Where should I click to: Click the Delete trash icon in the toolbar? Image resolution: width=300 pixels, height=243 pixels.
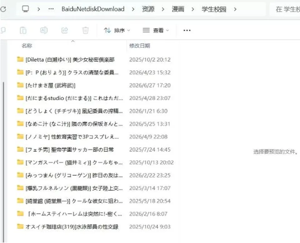coord(85,30)
